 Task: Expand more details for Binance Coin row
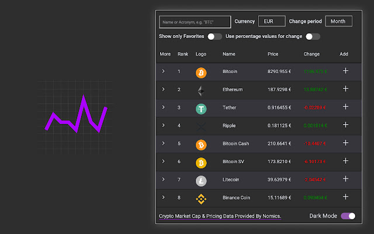[164, 197]
